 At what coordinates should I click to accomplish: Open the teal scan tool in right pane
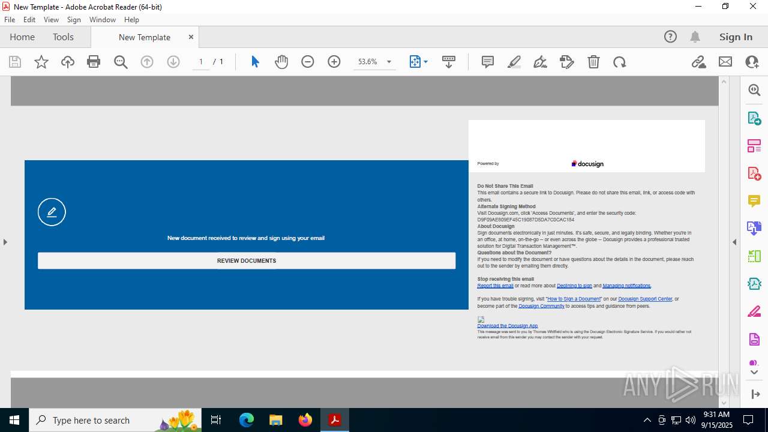754,284
